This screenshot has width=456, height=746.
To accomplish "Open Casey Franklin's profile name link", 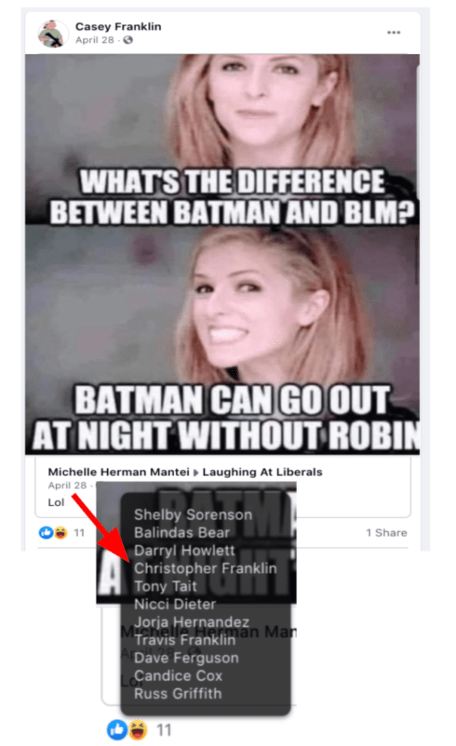I will [x=118, y=27].
